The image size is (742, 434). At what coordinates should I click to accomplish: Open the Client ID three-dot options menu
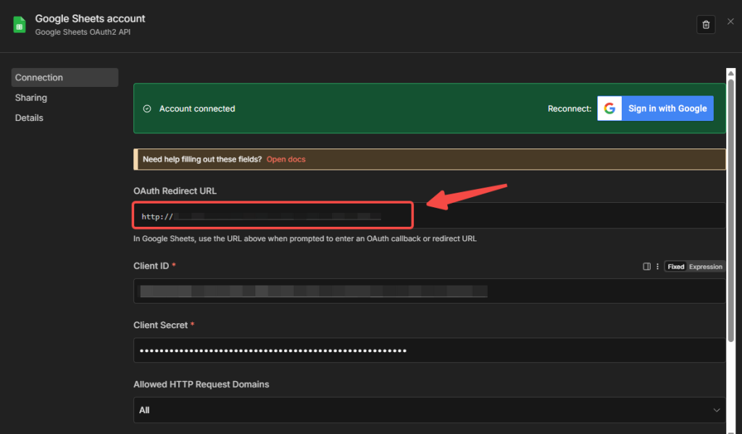pyautogui.click(x=657, y=267)
